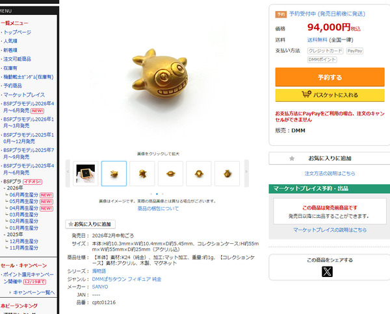The height and width of the screenshot is (314, 390).
Task: Click the small star beside お気に入りに追加 under gallery
Action: pos(71,224)
